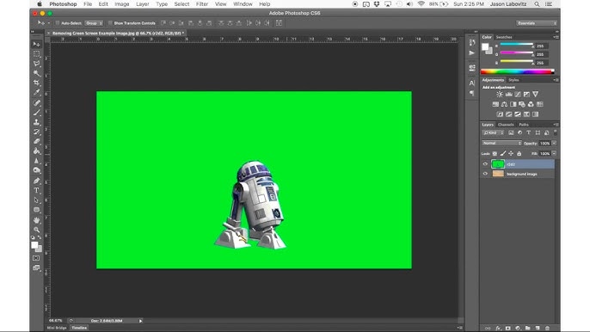The width and height of the screenshot is (590, 332).
Task: Open the Filter menu
Action: pos(201,4)
